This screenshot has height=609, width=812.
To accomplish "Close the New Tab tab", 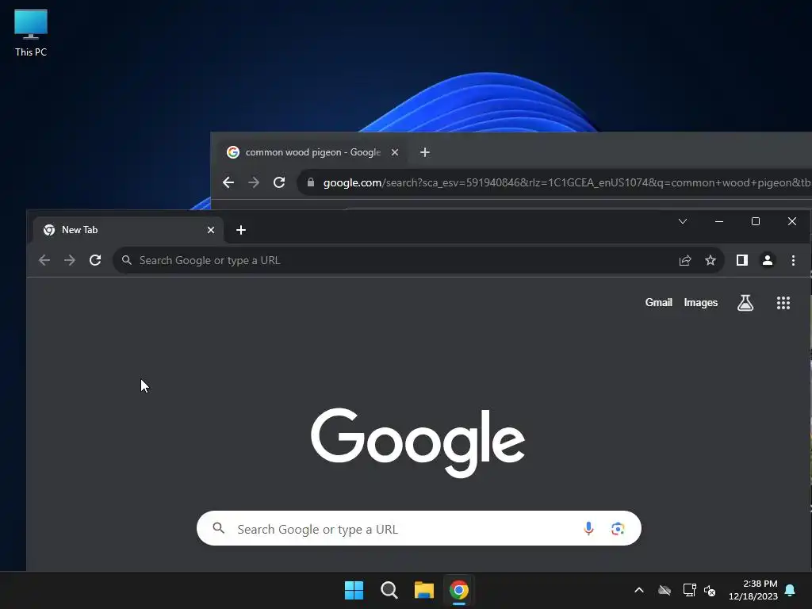I will [211, 230].
